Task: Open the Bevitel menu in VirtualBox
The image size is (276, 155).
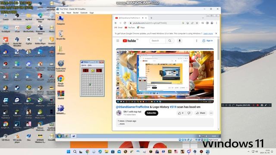Action: tap(76, 13)
